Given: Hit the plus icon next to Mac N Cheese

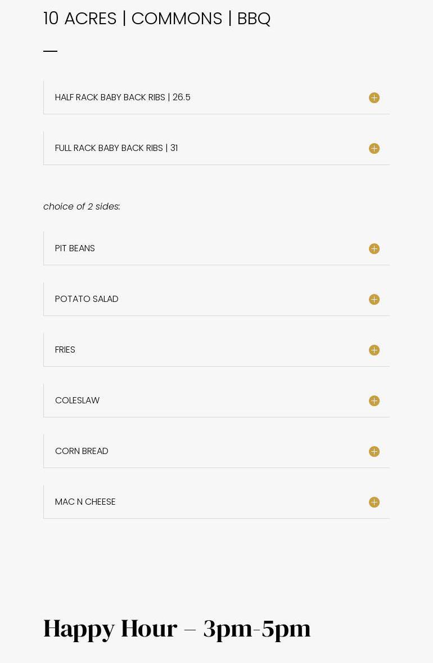Looking at the screenshot, I should [x=374, y=502].
